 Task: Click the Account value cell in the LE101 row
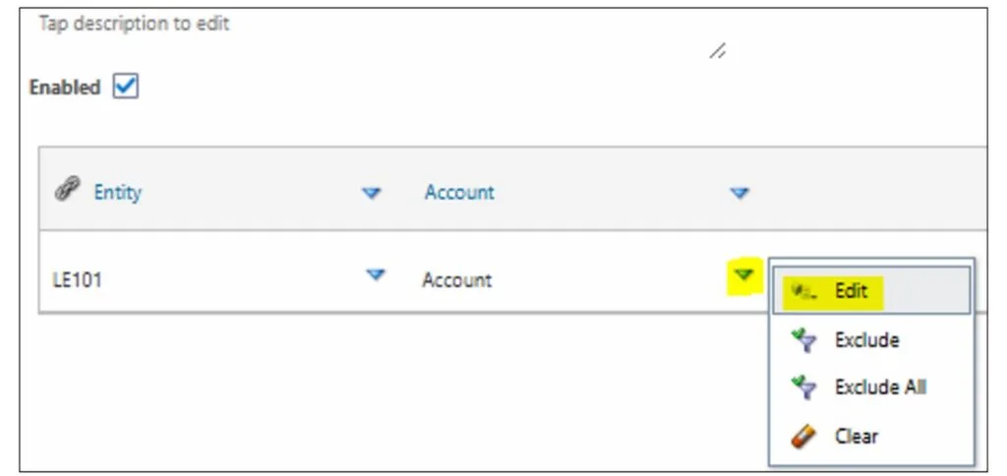tap(456, 280)
